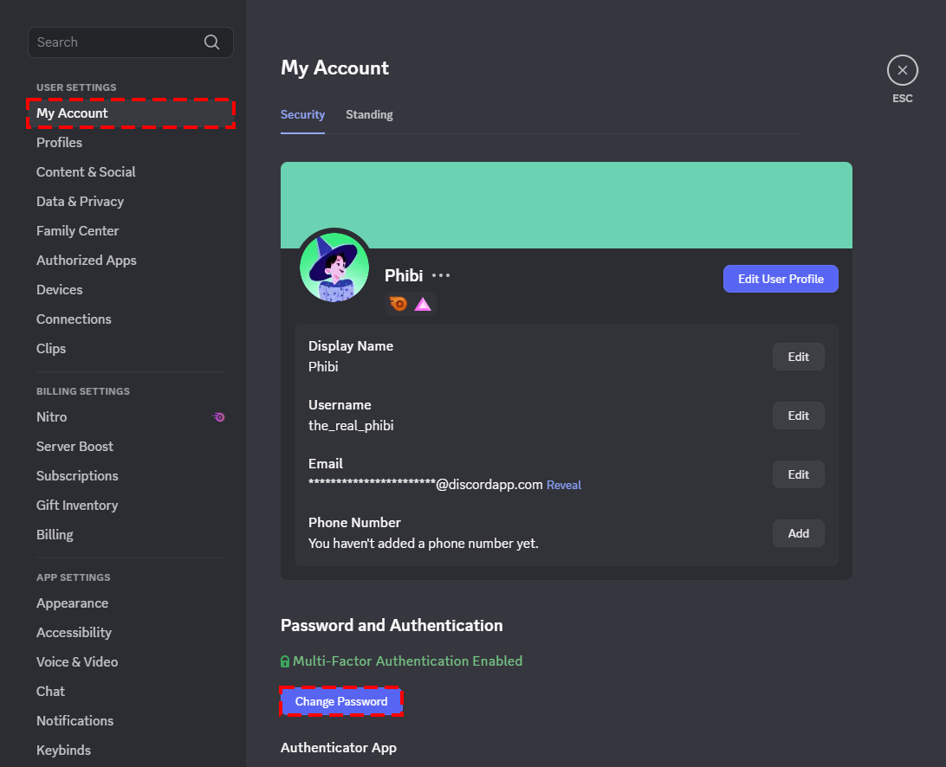Open the Profiles settings page

59,142
